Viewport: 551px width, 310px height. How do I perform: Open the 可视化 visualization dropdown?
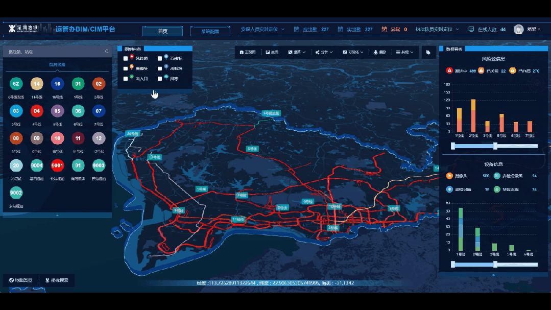pos(353,52)
